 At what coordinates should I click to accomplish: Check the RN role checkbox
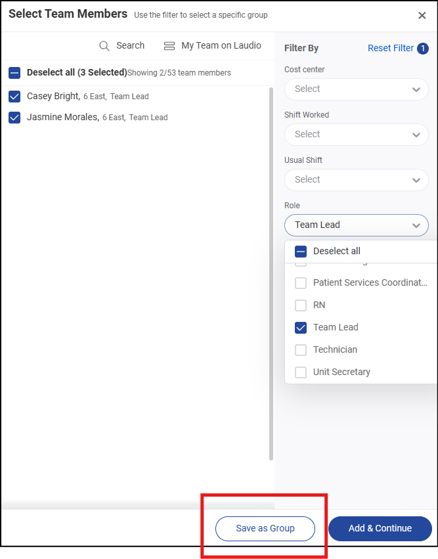click(301, 305)
